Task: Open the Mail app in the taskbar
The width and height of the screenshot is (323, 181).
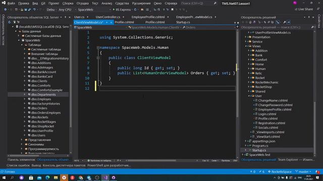Action: (39, 177)
